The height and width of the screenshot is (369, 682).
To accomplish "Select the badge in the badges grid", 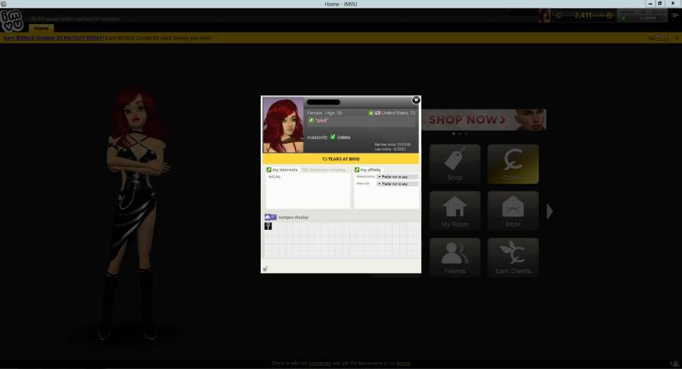I will click(268, 226).
